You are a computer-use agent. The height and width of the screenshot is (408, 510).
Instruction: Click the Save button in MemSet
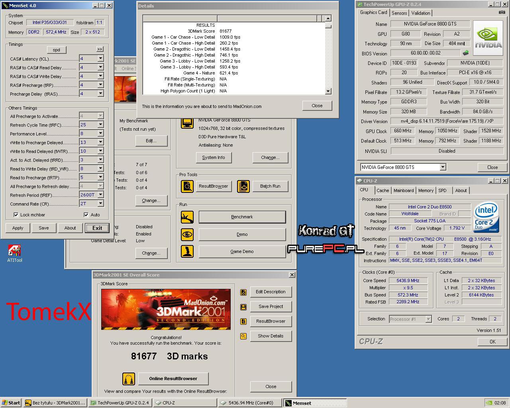click(44, 228)
